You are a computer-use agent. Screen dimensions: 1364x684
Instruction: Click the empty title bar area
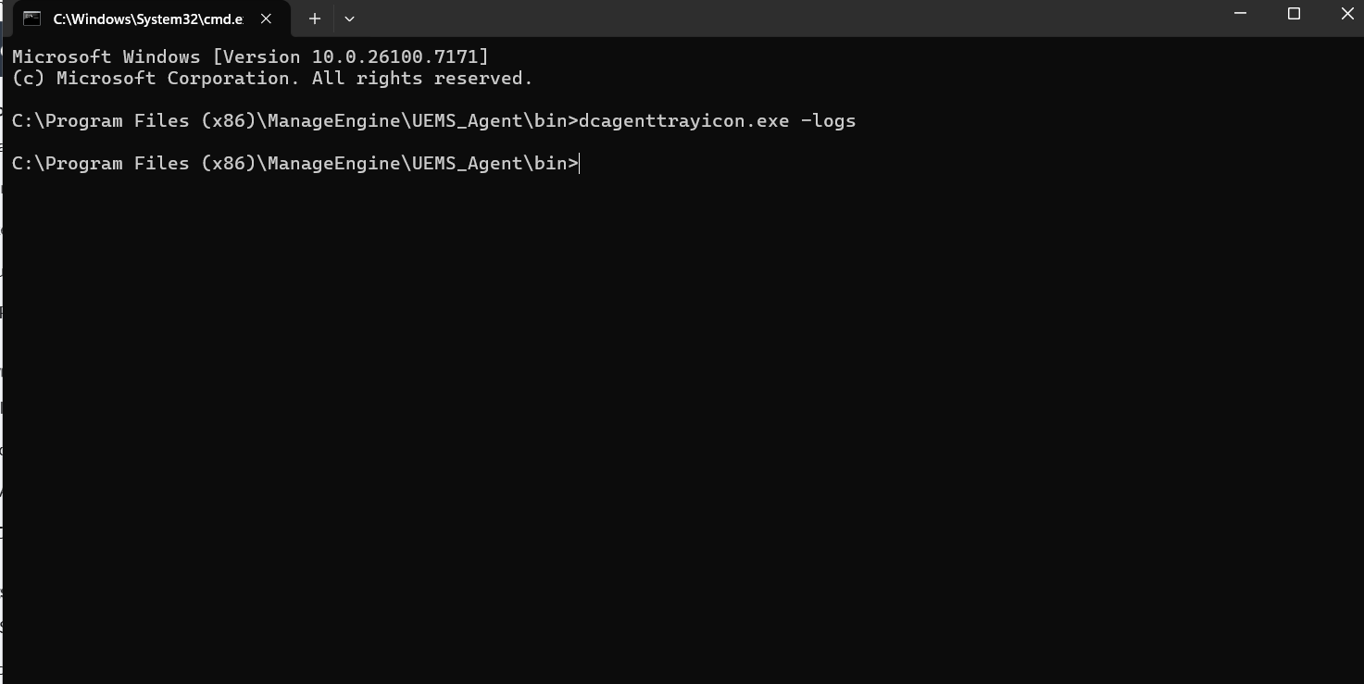(x=787, y=19)
